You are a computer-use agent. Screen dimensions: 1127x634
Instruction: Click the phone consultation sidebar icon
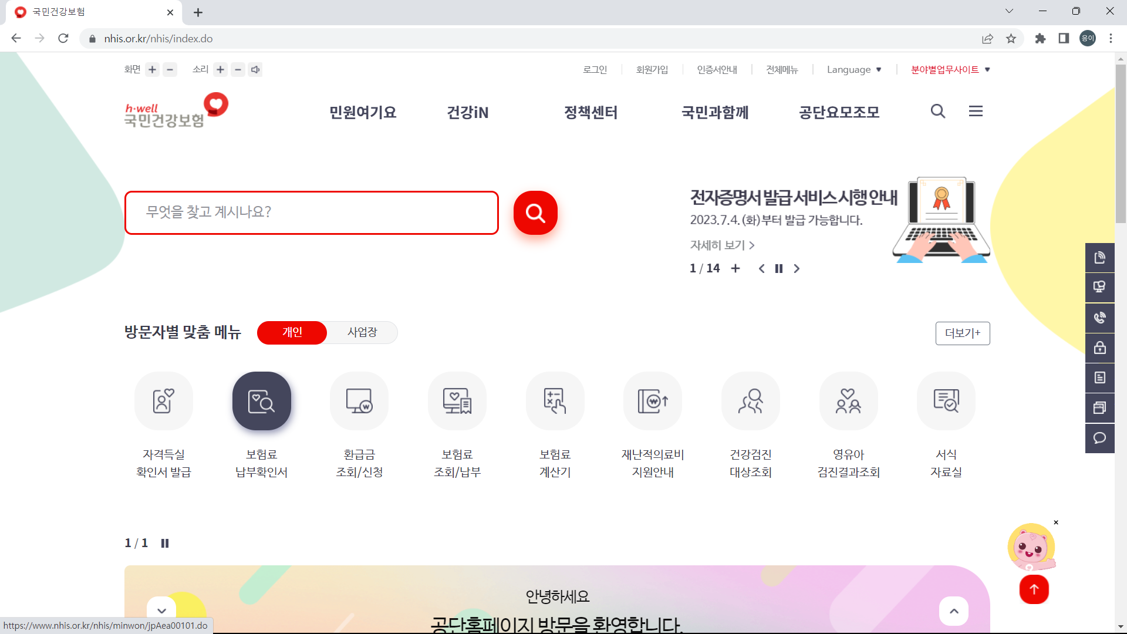pyautogui.click(x=1100, y=318)
